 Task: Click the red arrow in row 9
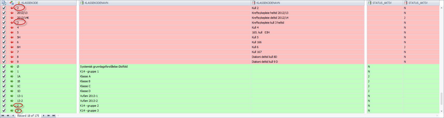(x=12, y=62)
